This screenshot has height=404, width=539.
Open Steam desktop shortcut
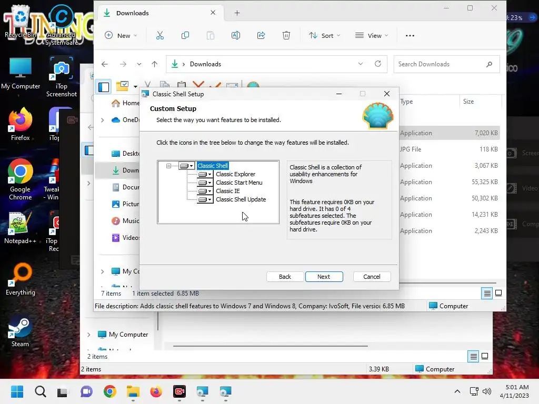pyautogui.click(x=21, y=331)
